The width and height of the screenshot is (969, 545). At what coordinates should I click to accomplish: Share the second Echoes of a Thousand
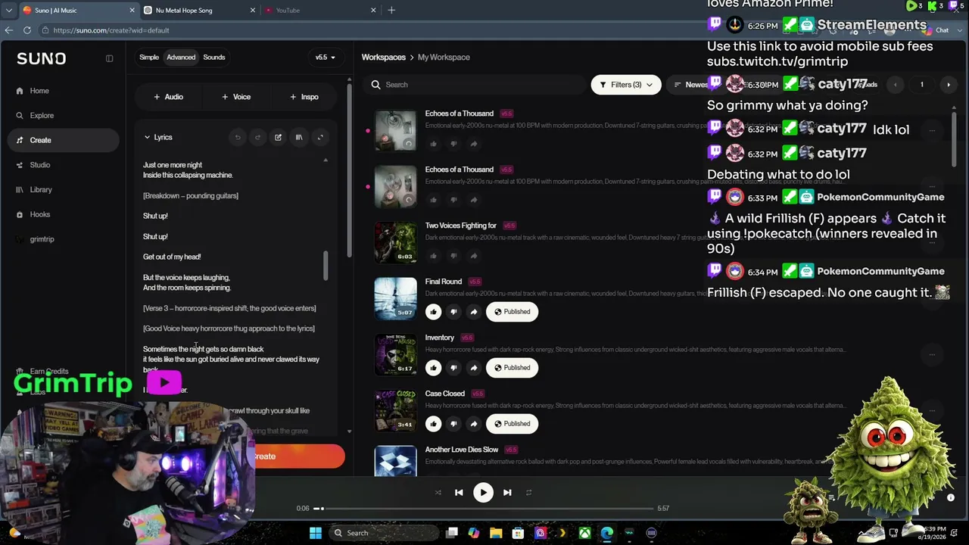pos(474,200)
